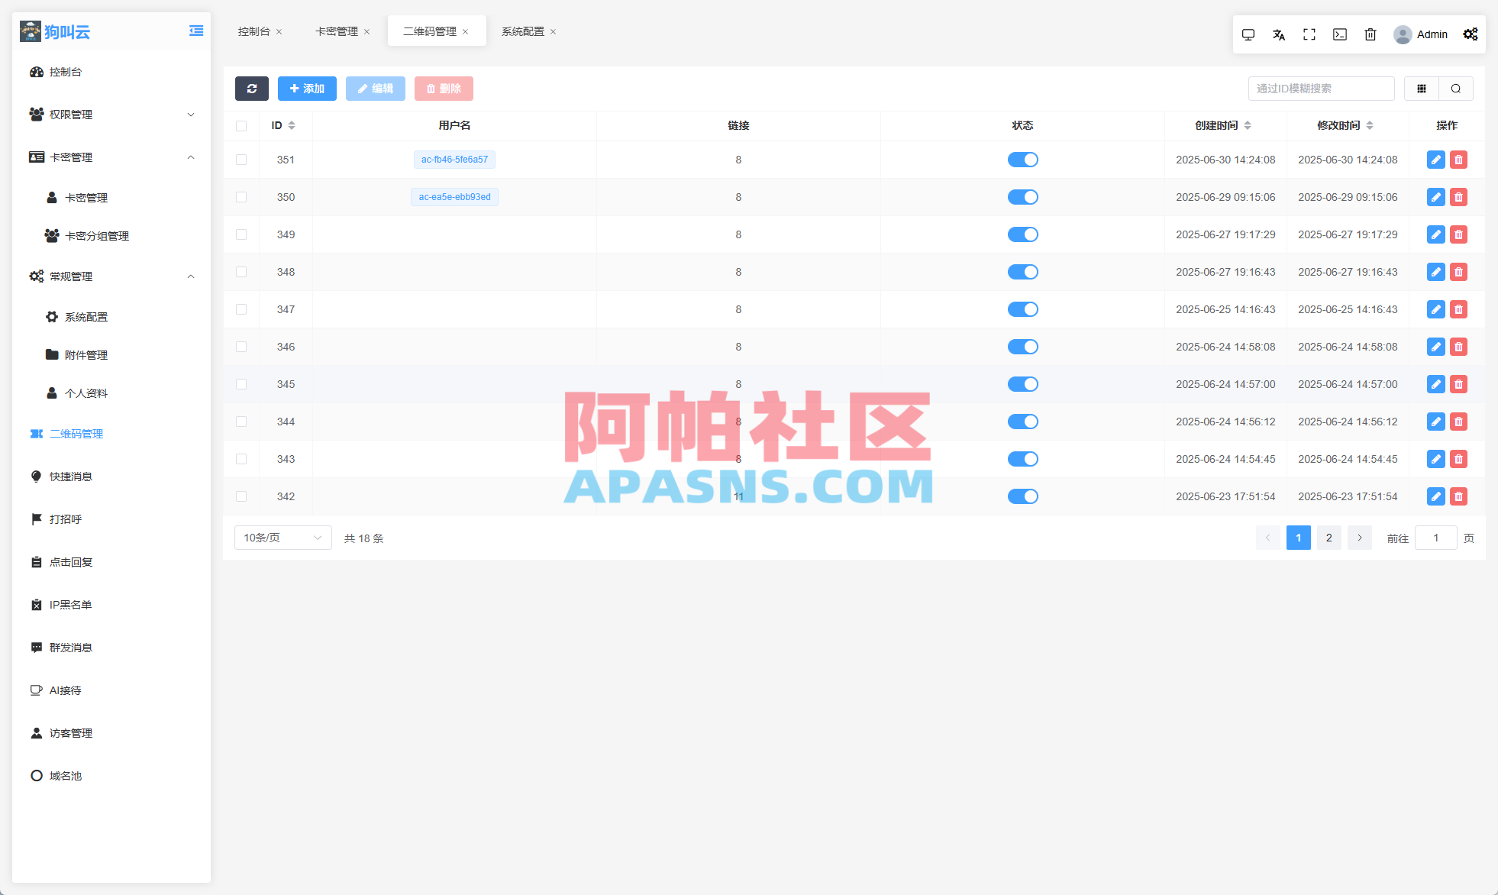The height and width of the screenshot is (895, 1498).
Task: Switch to the 系统配置 tab
Action: [x=523, y=31]
